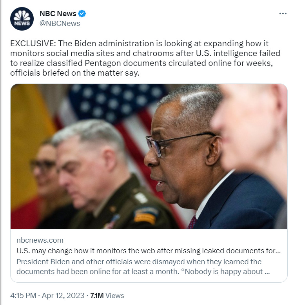The width and height of the screenshot is (292, 305).
Task: Click the peacock logo in the avatar
Action: (x=22, y=15)
